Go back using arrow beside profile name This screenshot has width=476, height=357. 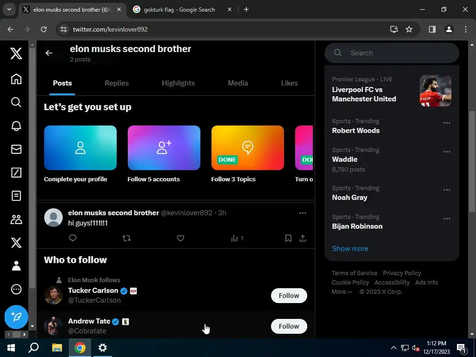point(49,53)
